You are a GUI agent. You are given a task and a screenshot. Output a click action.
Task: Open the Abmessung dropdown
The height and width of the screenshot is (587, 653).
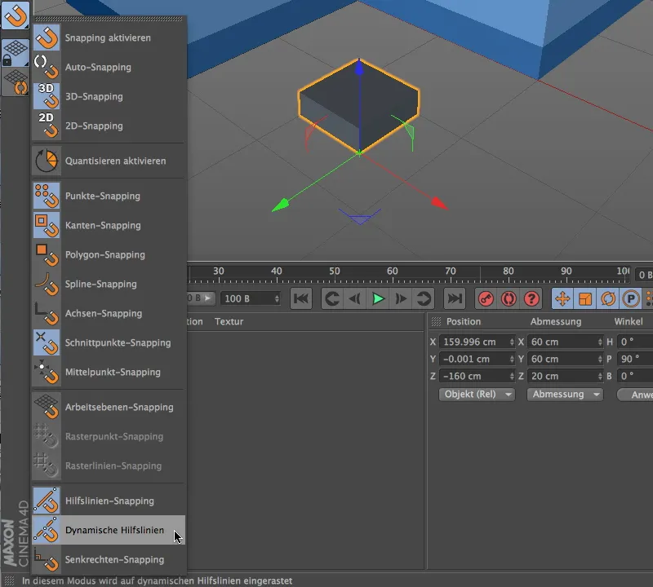(x=564, y=395)
